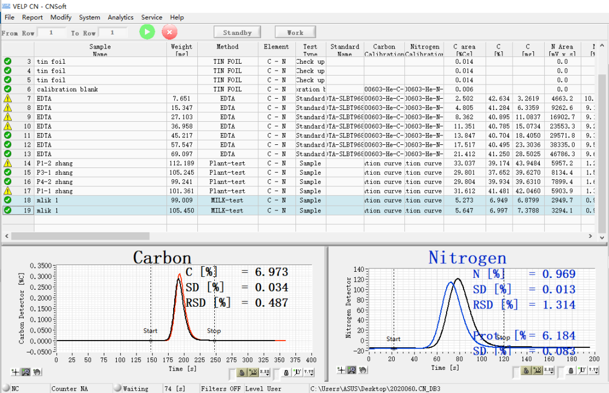Image resolution: width=609 pixels, height=393 pixels.
Task: Click the X-axis autoscale icon on Carbon chart
Action: coord(253,372)
